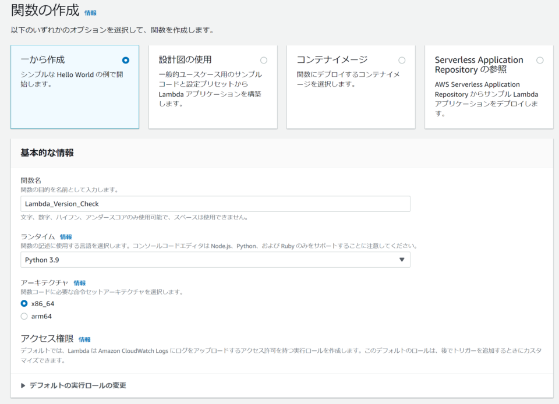The width and height of the screenshot is (559, 404).
Task: Click the アクセス権限 情報 link
Action: (x=84, y=339)
